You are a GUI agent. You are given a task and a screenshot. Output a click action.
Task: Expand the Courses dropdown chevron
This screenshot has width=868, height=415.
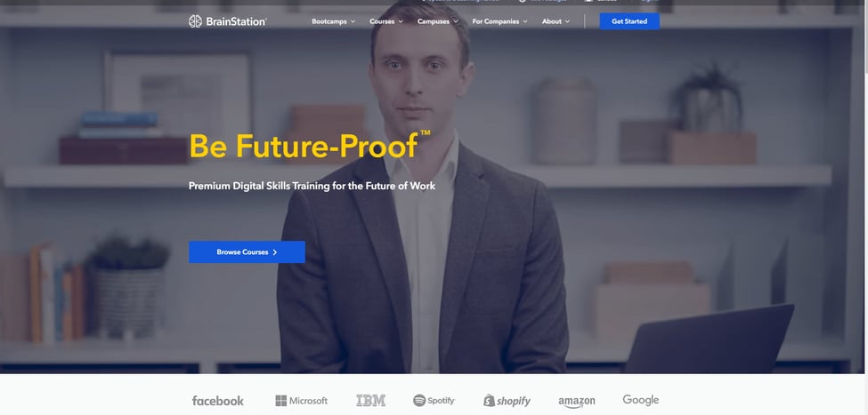coord(401,21)
